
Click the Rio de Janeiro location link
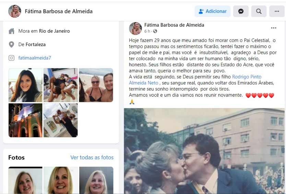(x=55, y=31)
